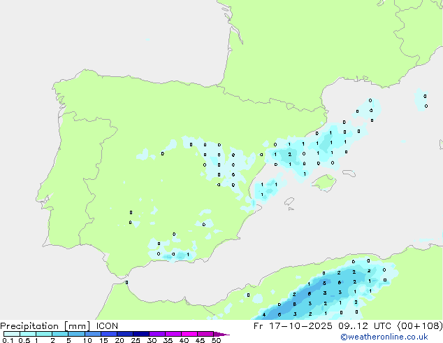Screen dimensions: 443x343
Task: Click the 40–45 mm legend swatch
Action: 189,334
